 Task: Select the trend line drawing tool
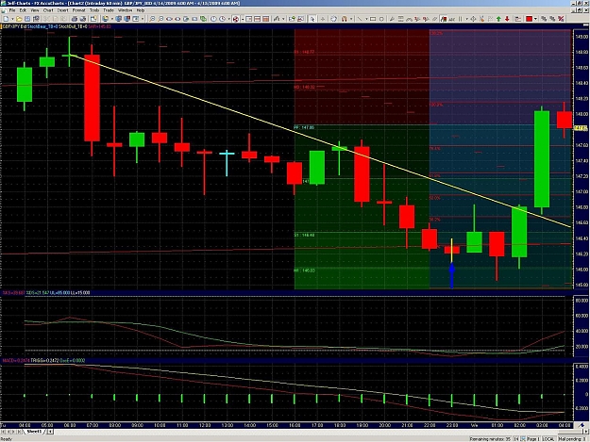[360, 19]
